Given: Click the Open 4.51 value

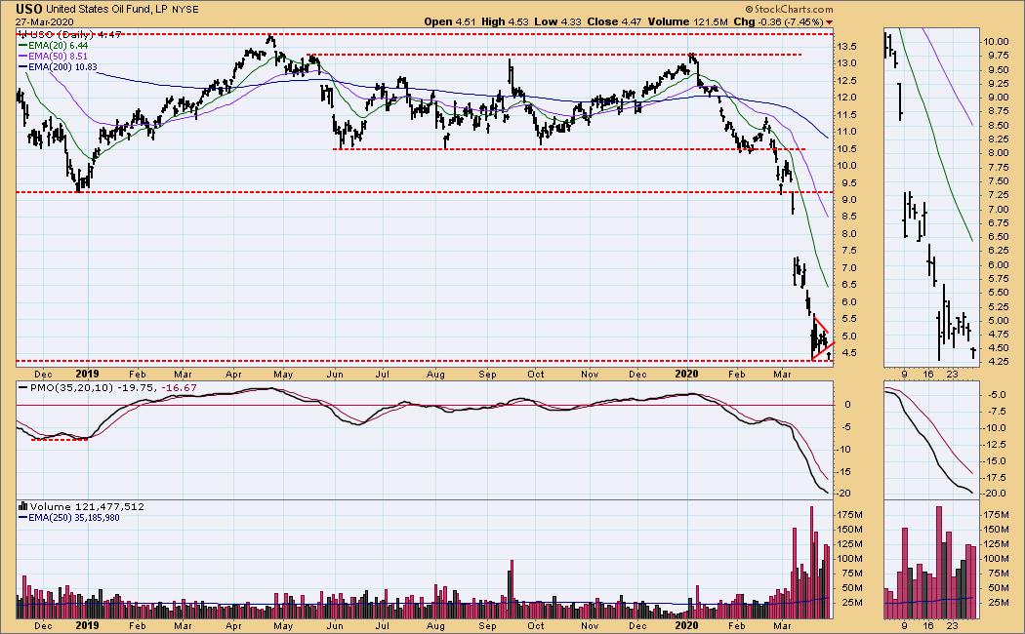Looking at the screenshot, I should point(450,21).
